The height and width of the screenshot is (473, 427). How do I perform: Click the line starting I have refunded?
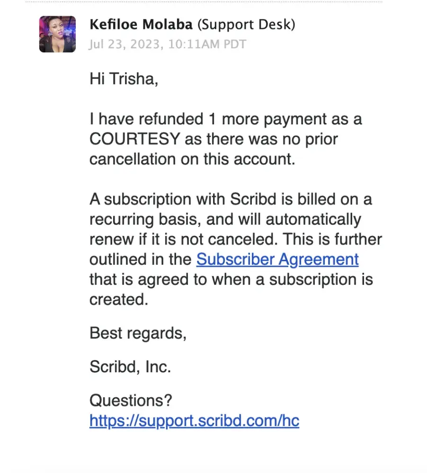pyautogui.click(x=225, y=119)
